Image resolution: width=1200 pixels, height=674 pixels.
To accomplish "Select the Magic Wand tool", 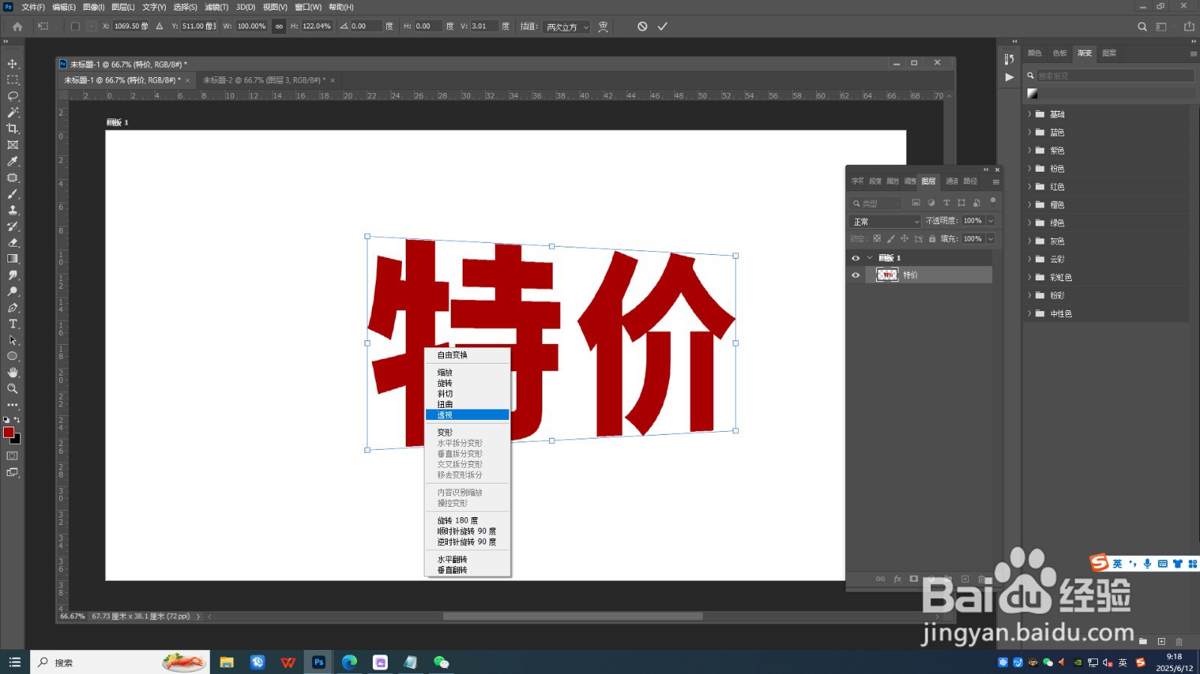I will pyautogui.click(x=13, y=112).
